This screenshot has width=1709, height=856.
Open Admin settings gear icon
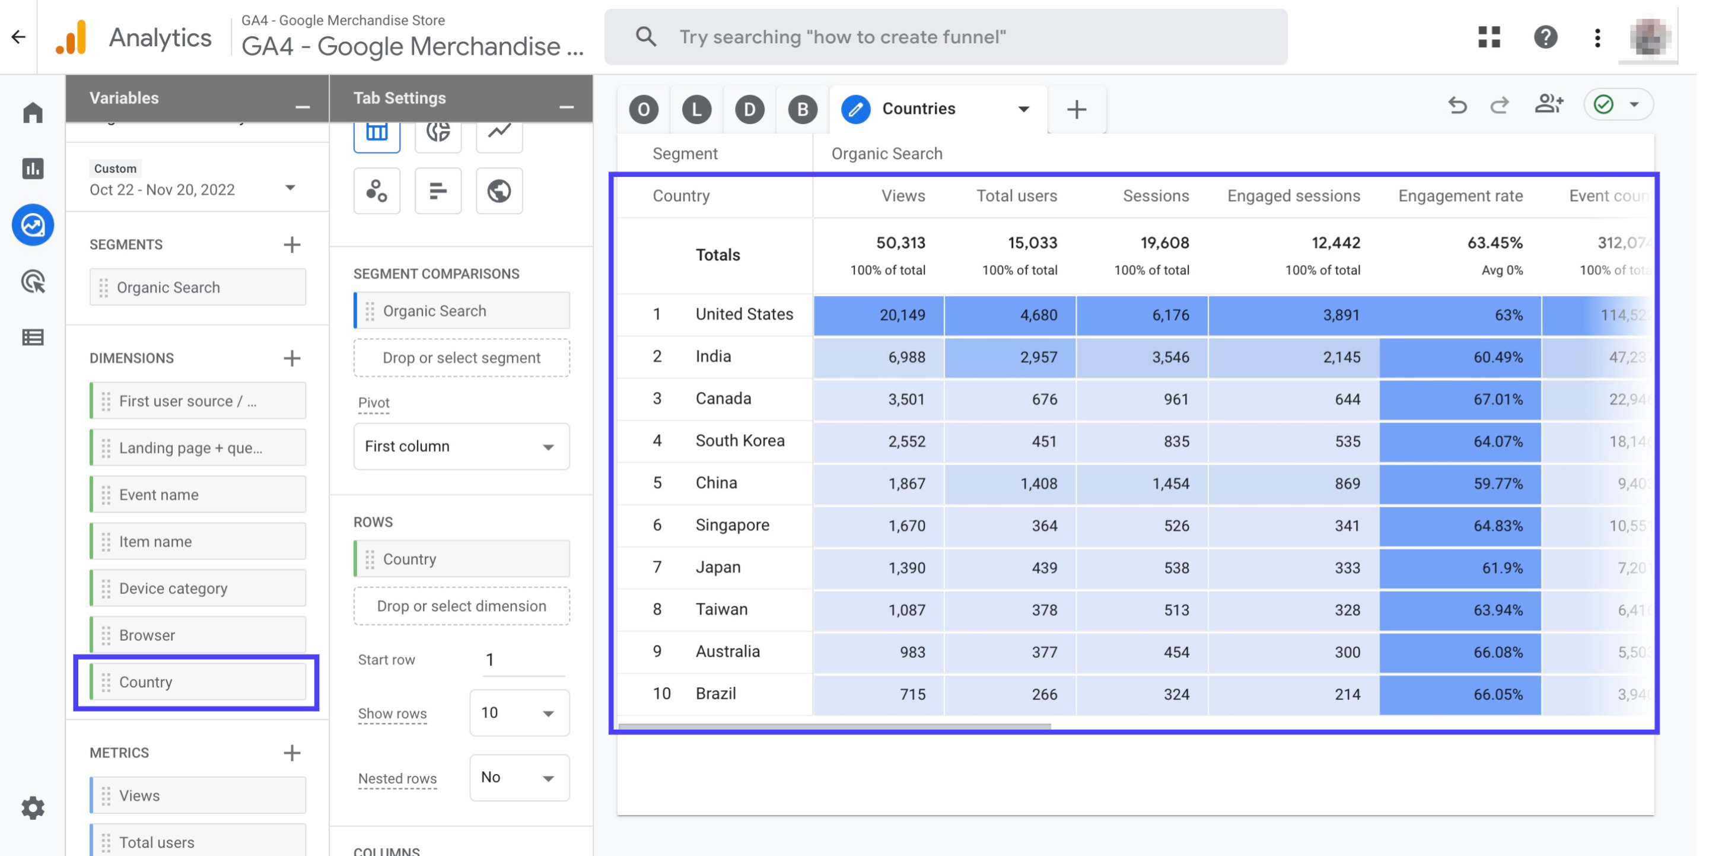[33, 807]
